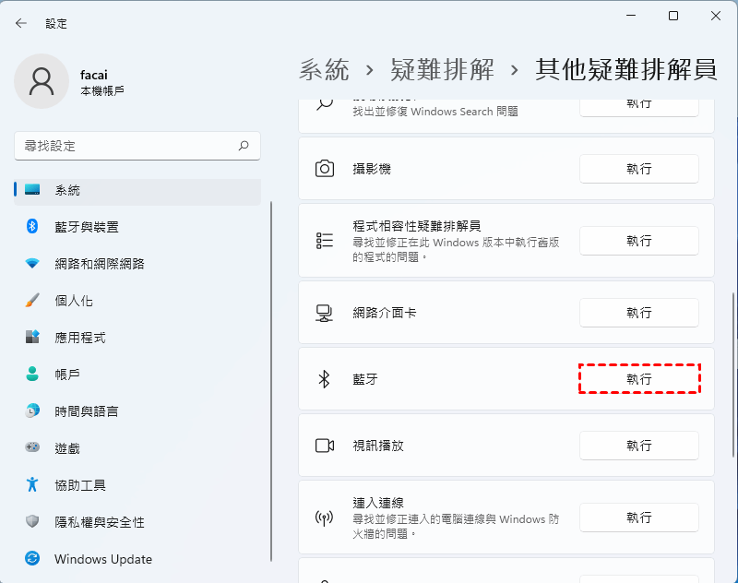The height and width of the screenshot is (583, 738).
Task: Run the 攝影機 troubleshooter with 執行
Action: pyautogui.click(x=638, y=169)
